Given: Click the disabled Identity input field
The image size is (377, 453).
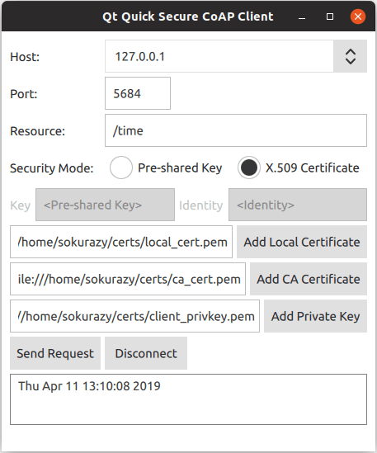Looking at the screenshot, I should pos(298,205).
